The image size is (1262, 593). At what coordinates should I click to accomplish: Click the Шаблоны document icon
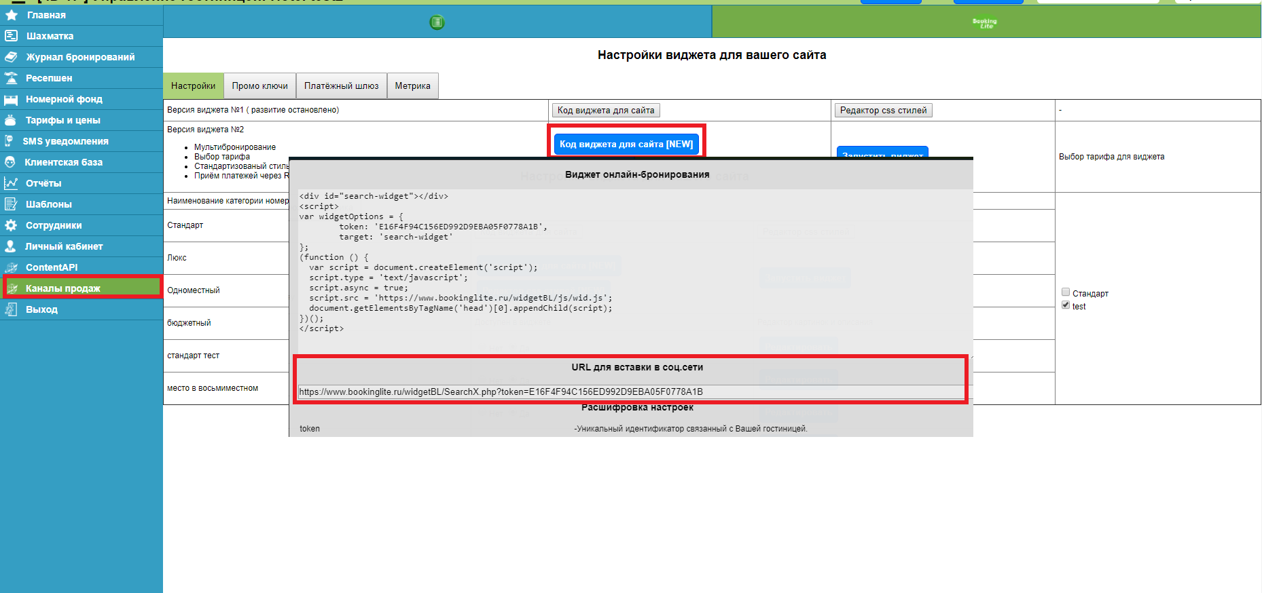point(11,204)
